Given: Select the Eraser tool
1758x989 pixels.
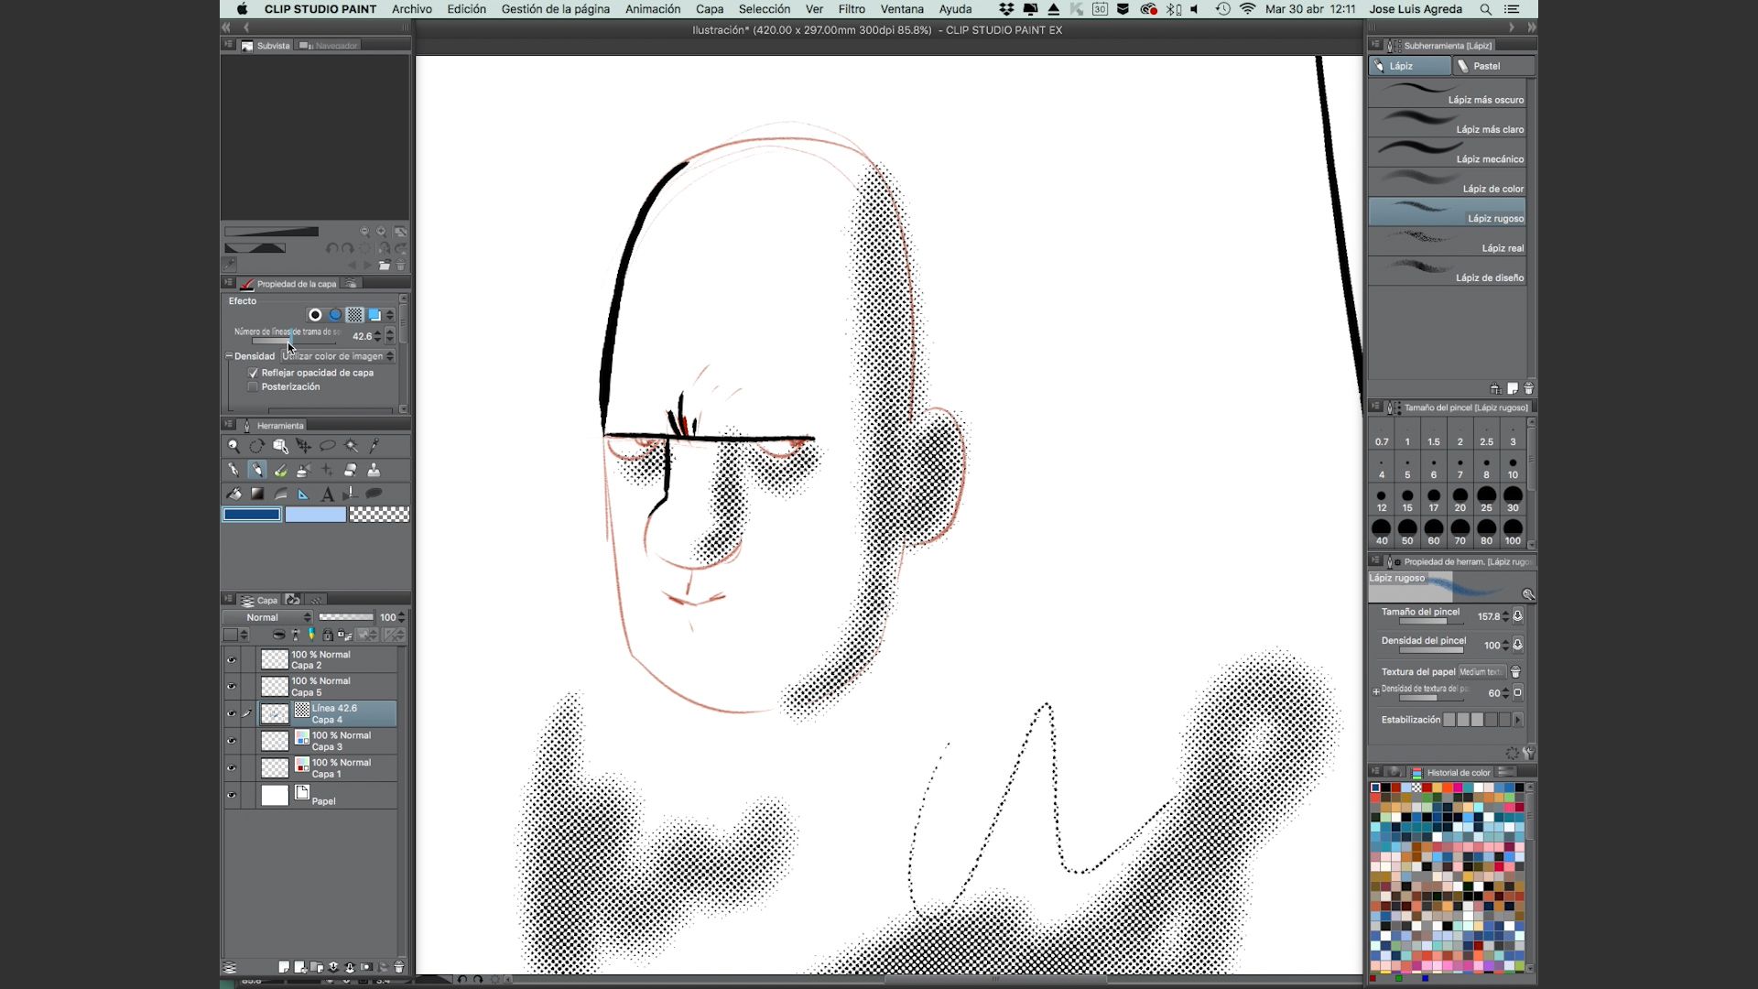Looking at the screenshot, I should [351, 470].
